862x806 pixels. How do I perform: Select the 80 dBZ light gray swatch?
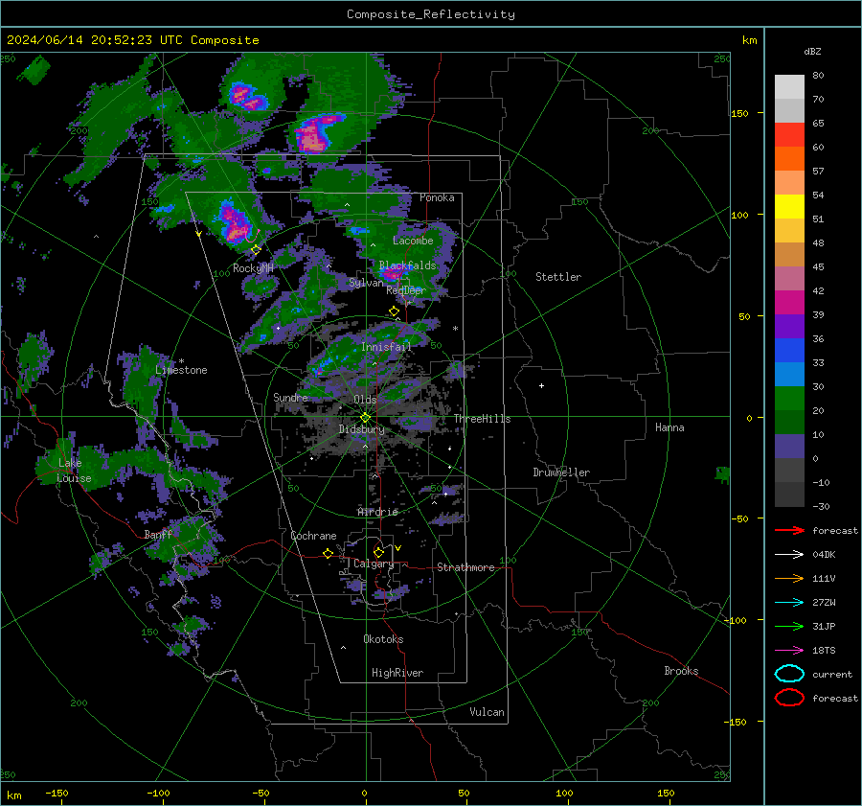pyautogui.click(x=789, y=86)
